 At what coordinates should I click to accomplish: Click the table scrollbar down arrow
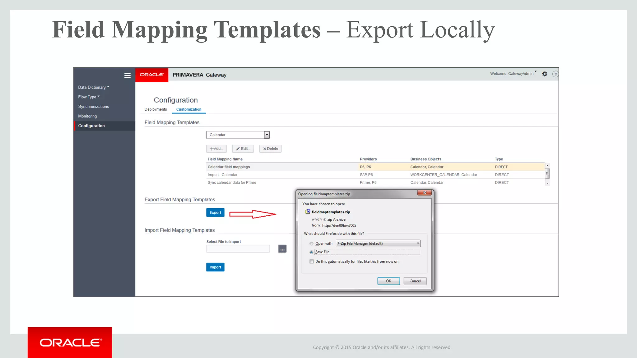pyautogui.click(x=547, y=183)
